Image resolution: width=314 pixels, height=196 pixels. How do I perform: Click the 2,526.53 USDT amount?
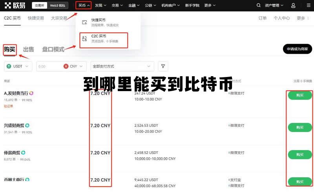[146, 125]
